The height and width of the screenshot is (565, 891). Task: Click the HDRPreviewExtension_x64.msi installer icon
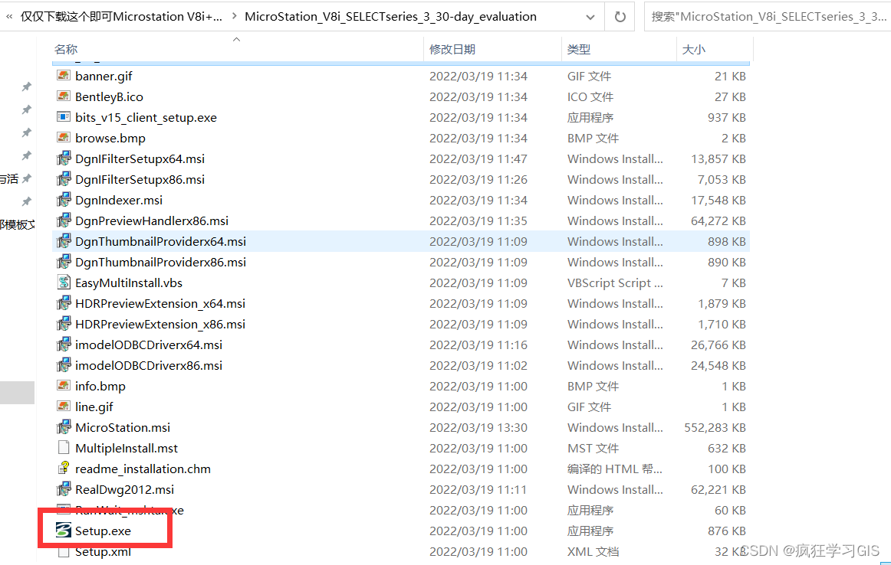pyautogui.click(x=64, y=303)
